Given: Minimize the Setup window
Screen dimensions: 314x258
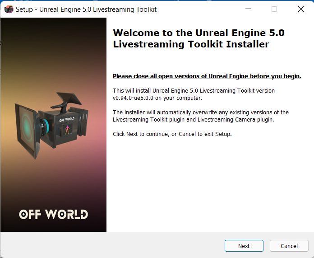Looking at the screenshot, I should point(248,9).
